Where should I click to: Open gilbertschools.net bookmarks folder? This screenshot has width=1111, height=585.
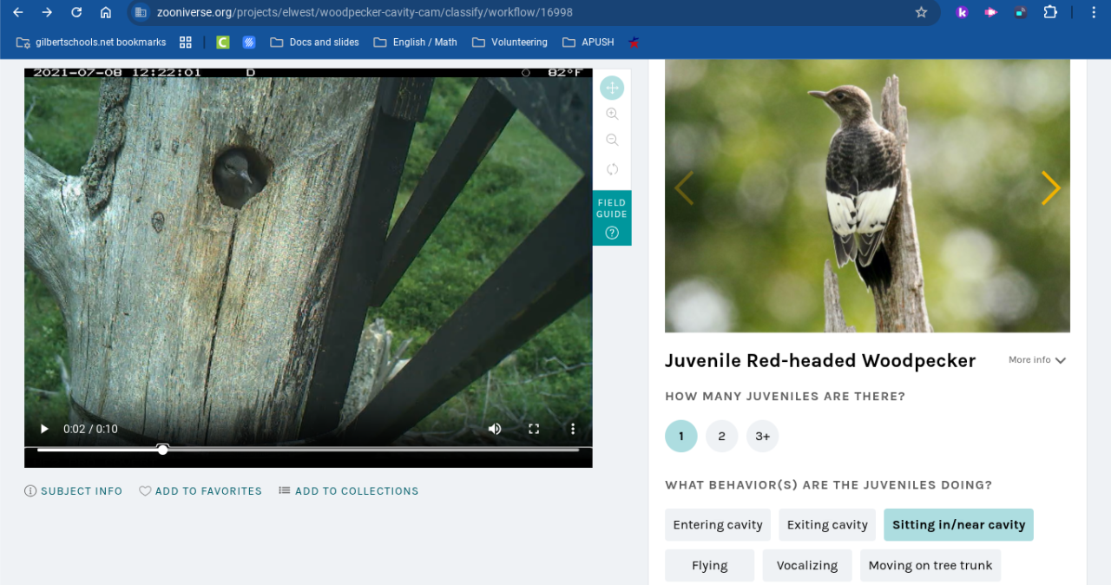(91, 42)
